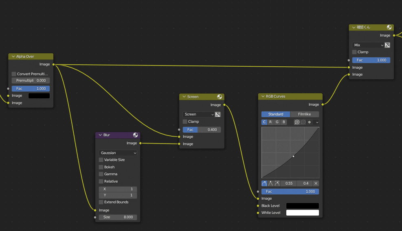Image resolution: width=402 pixels, height=231 pixels.
Task: Toggle include-alpha icon beside Screen blend dropdown
Action: click(217, 114)
